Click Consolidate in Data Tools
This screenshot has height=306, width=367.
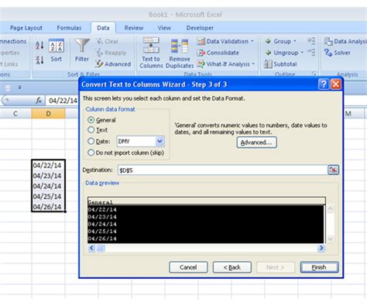tap(218, 53)
